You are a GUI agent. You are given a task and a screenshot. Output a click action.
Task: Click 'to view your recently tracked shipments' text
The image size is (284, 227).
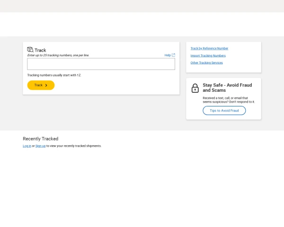(74, 146)
